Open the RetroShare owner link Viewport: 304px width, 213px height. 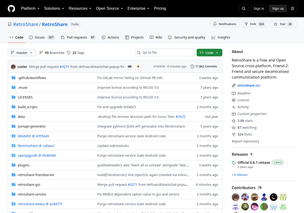tap(26, 24)
